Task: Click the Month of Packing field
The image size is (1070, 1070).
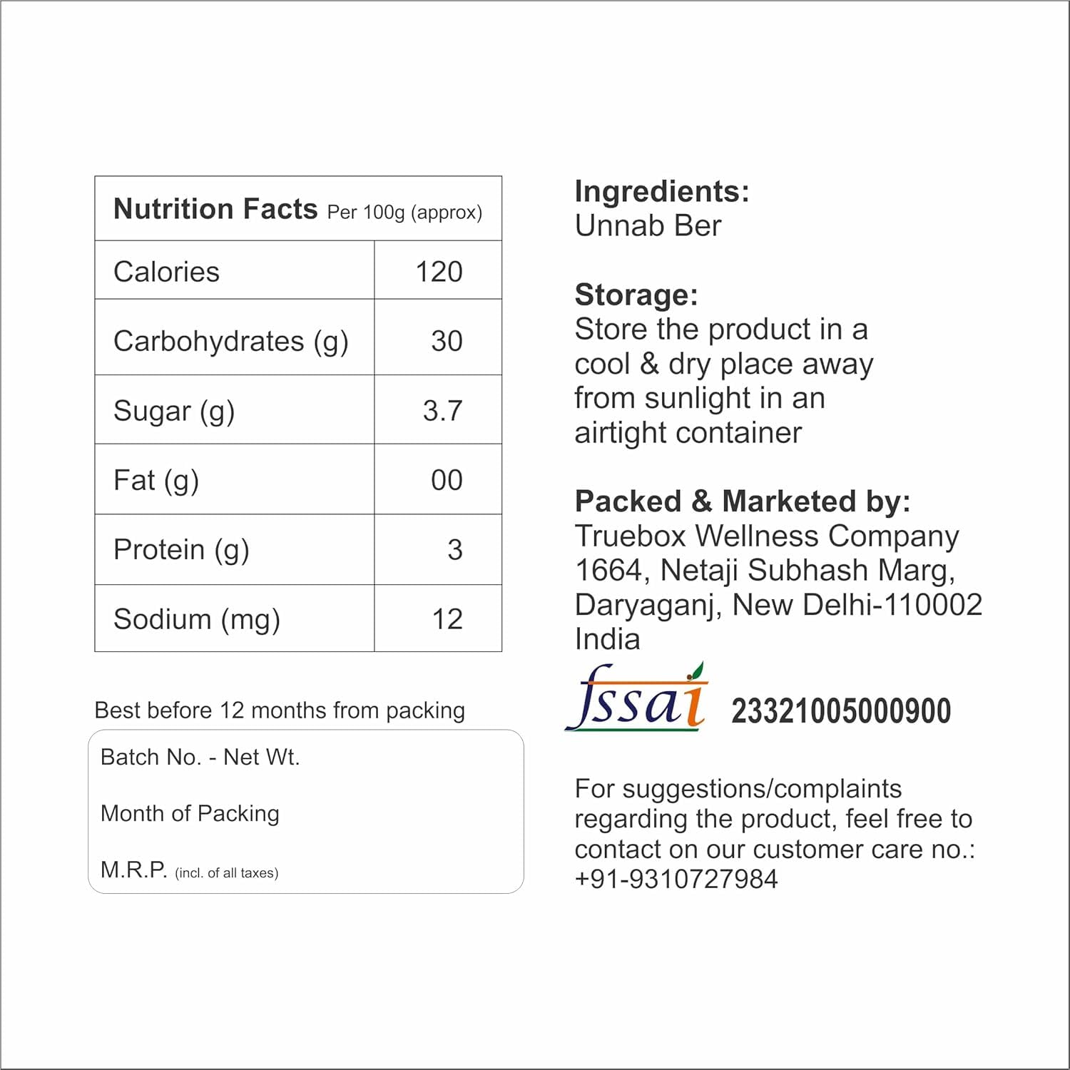Action: point(190,813)
